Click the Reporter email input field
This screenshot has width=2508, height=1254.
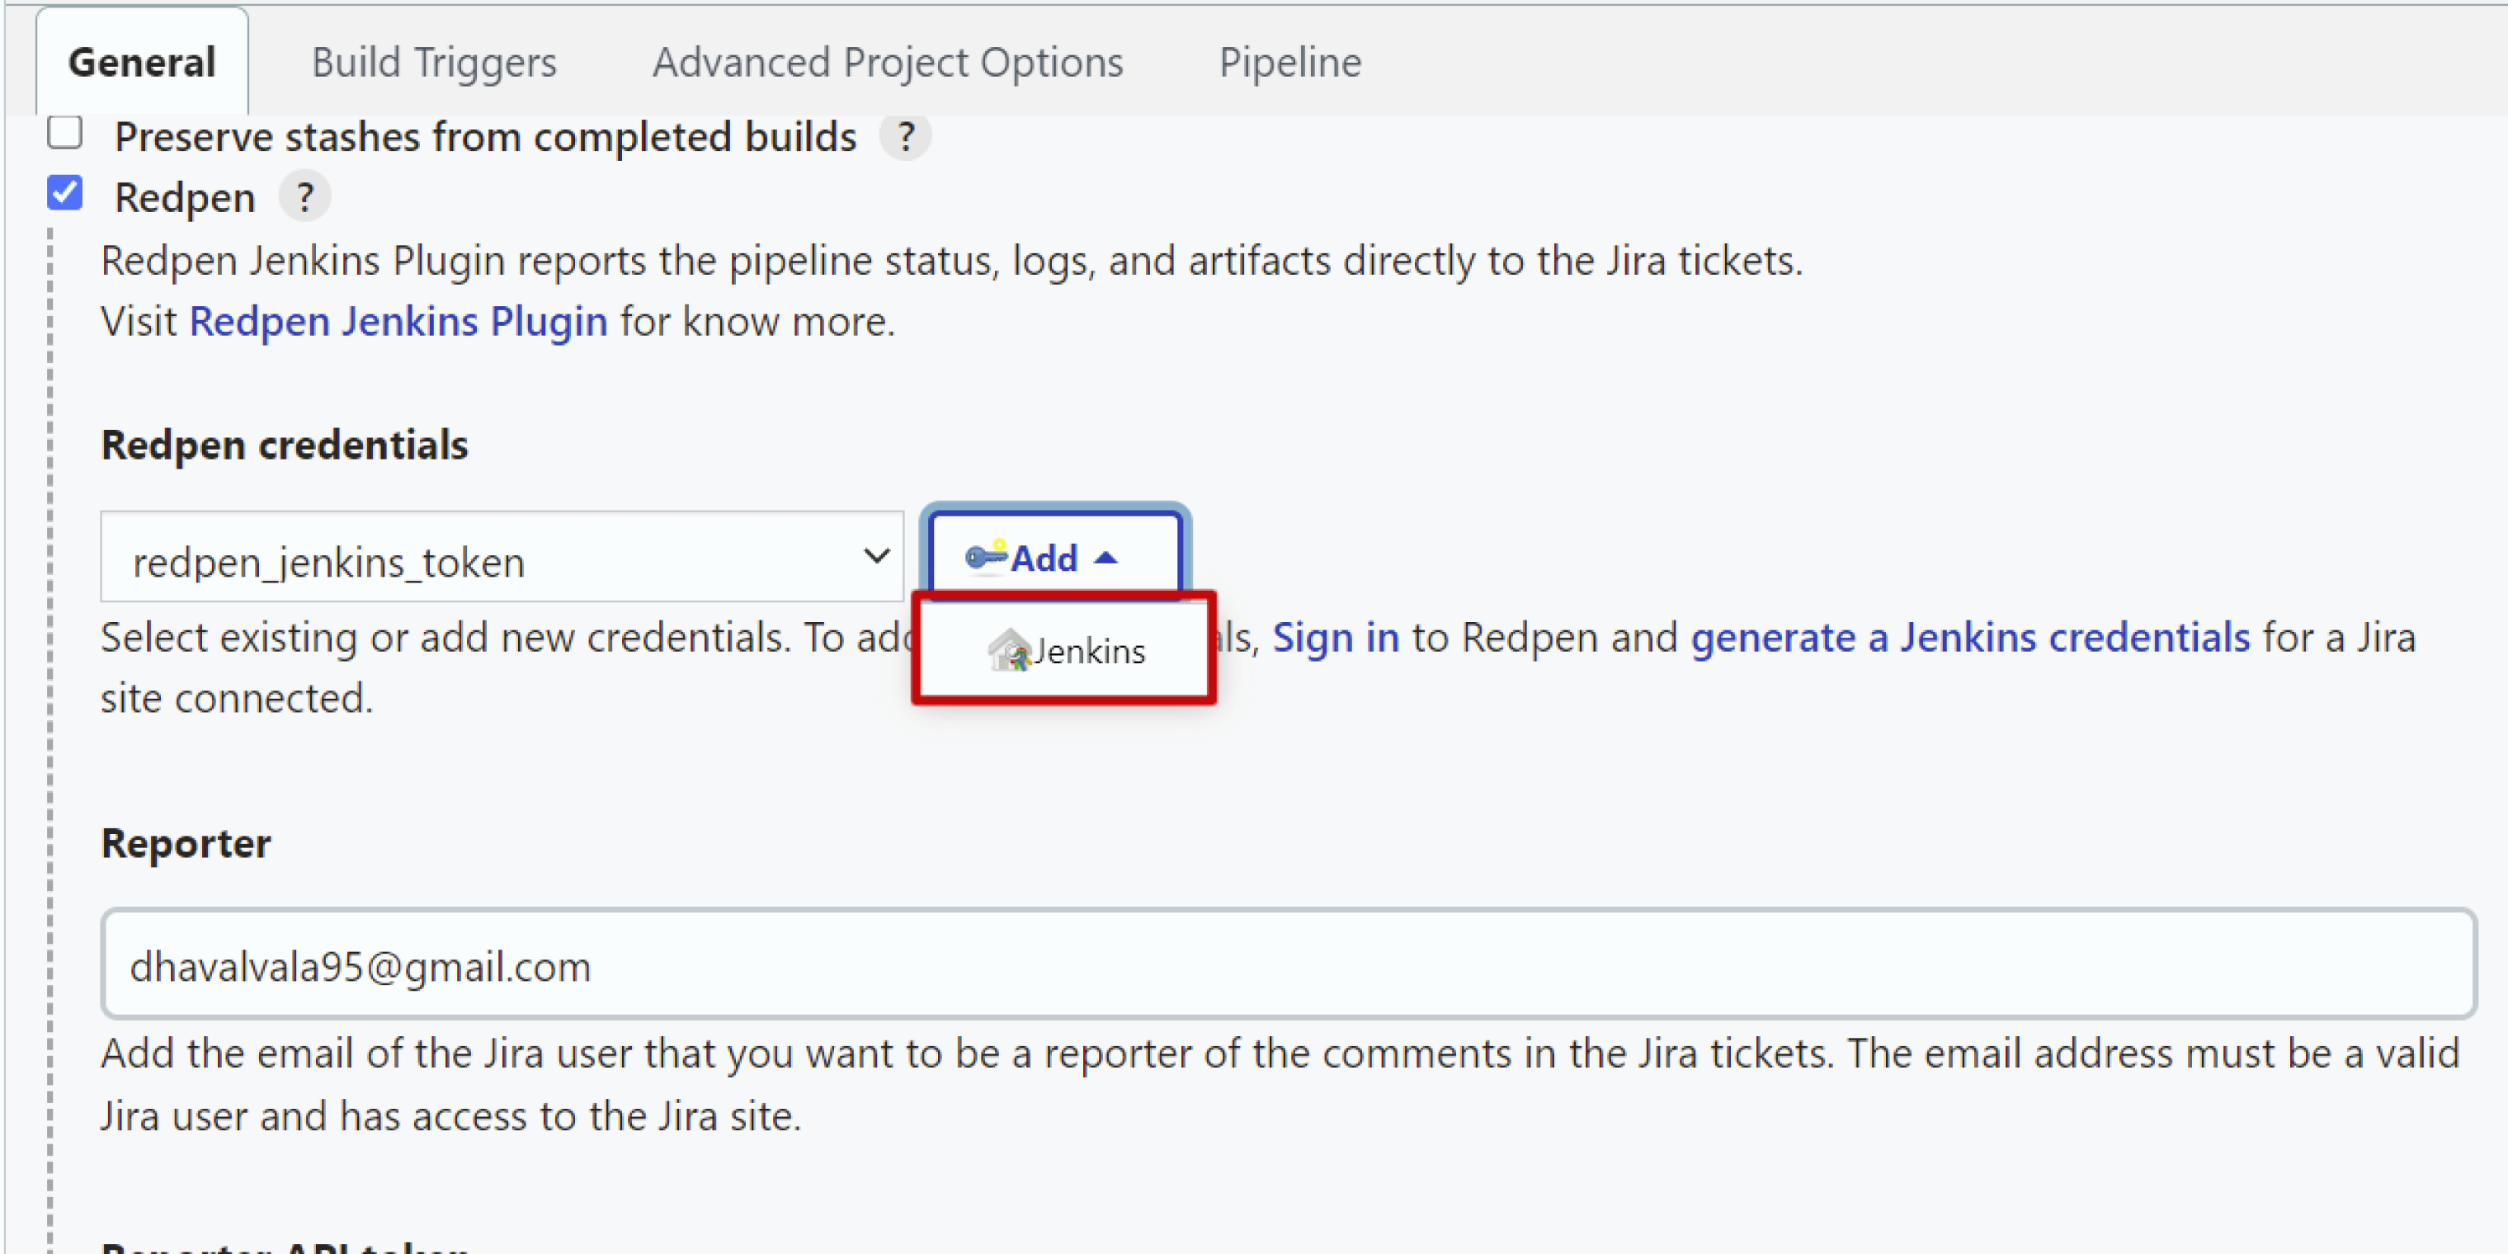point(1289,965)
